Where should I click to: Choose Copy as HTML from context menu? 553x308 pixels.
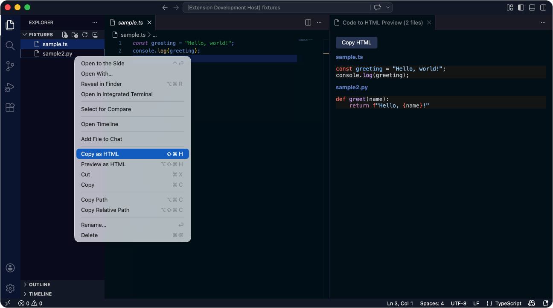(x=133, y=154)
